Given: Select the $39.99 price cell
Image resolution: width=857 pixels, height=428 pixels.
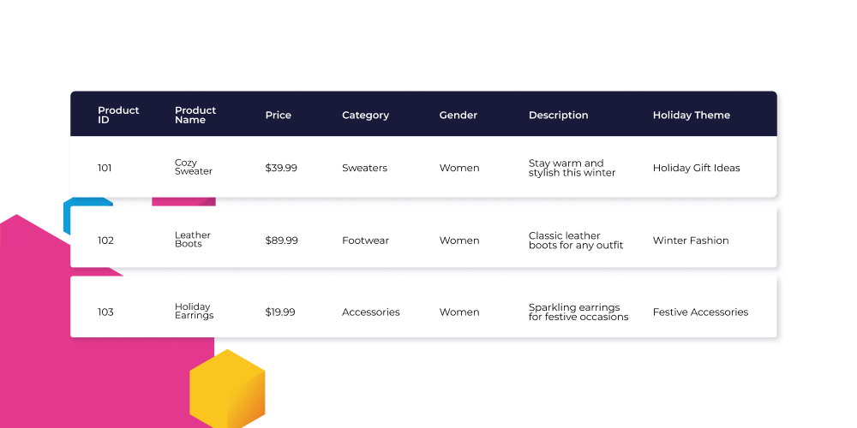Looking at the screenshot, I should [x=281, y=168].
